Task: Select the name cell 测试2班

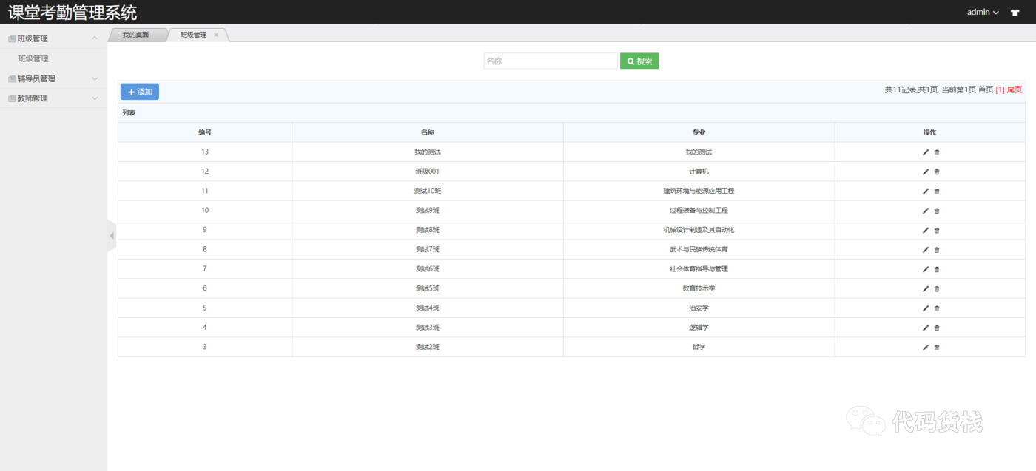Action: pos(428,348)
